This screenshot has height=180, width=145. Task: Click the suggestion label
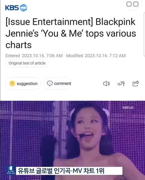[x=27, y=84]
